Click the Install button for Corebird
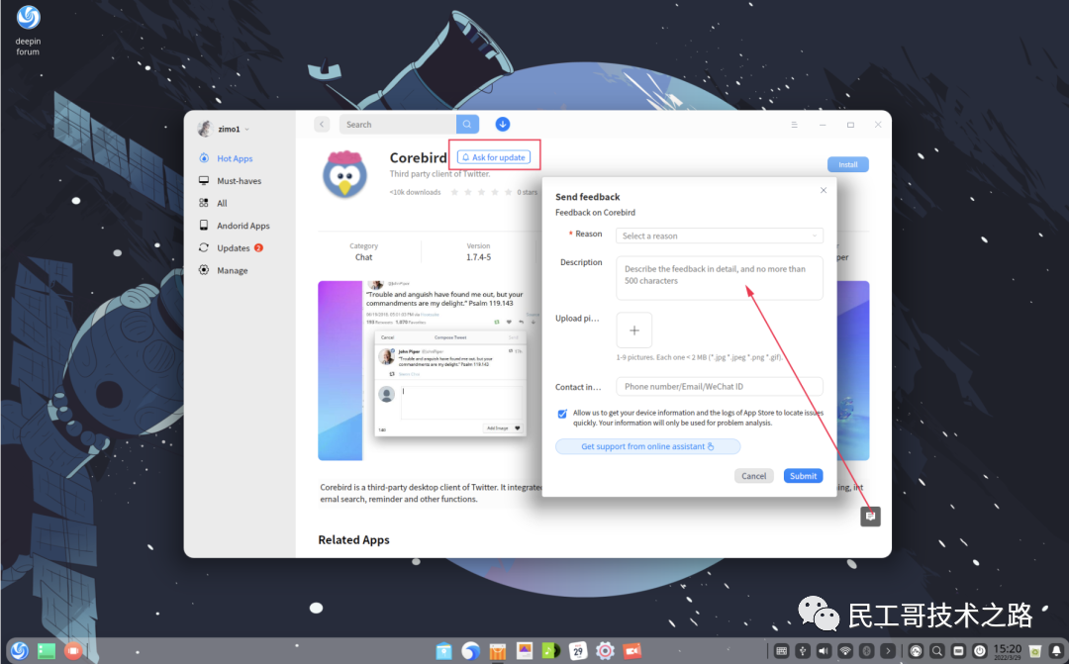This screenshot has width=1069, height=664. (x=848, y=164)
